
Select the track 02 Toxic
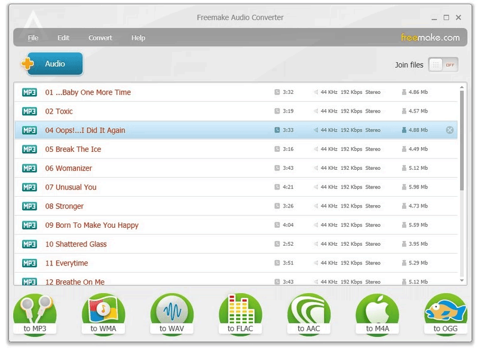236,111
